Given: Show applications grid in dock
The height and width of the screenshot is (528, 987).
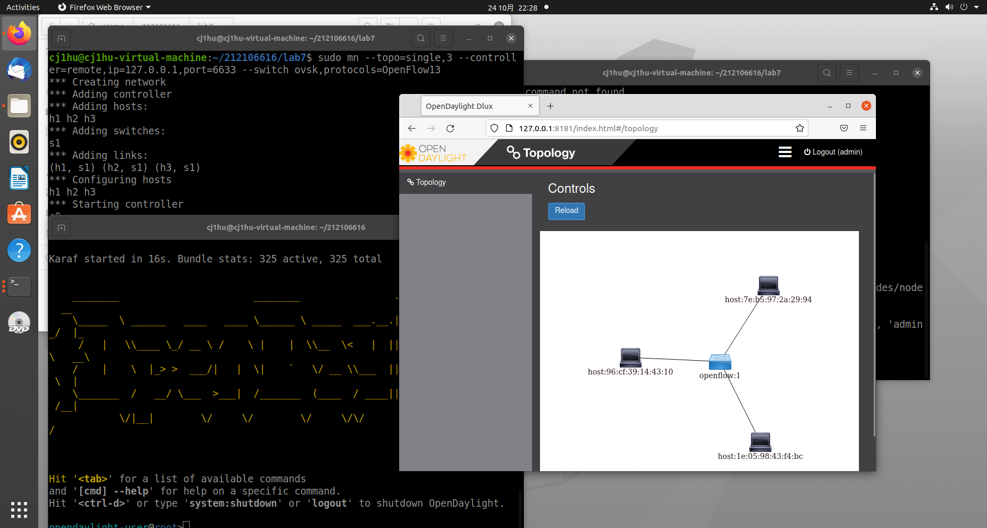Looking at the screenshot, I should [19, 510].
